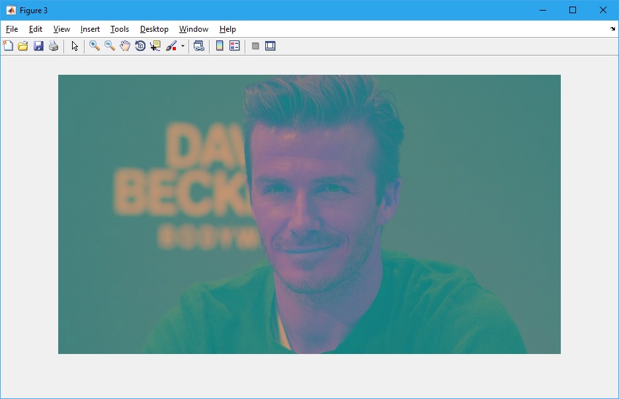Image resolution: width=619 pixels, height=399 pixels.
Task: Show Plot Tools and dock figure
Action: [270, 46]
